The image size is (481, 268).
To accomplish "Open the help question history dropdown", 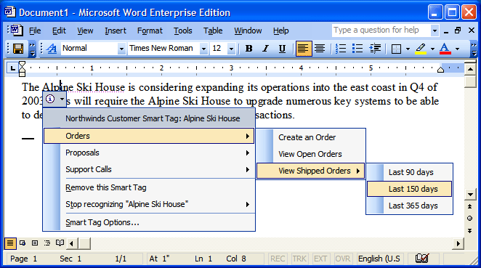I will [x=434, y=31].
